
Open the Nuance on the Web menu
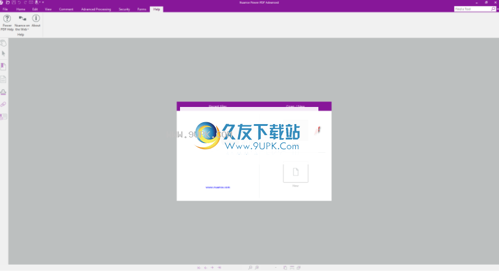(x=22, y=23)
